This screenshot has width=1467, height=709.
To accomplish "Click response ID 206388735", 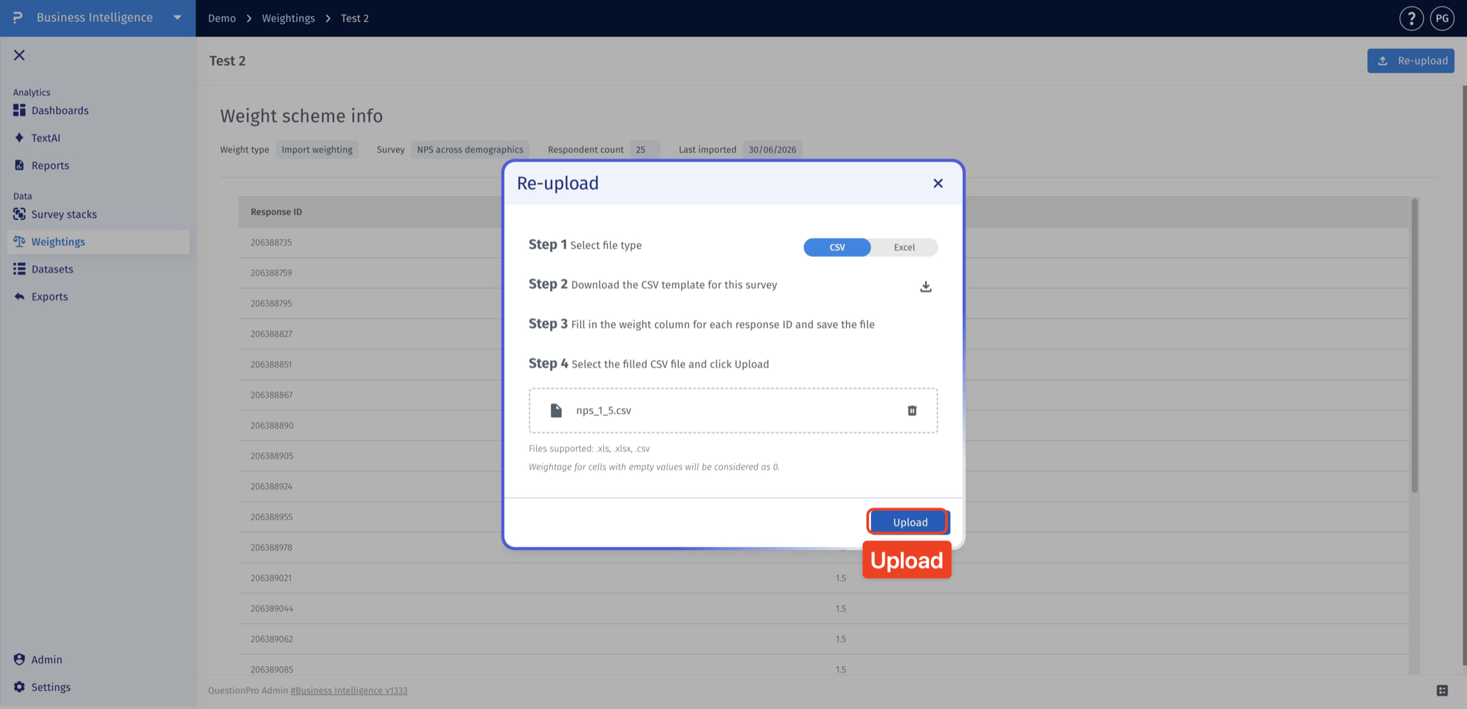I will [x=271, y=243].
